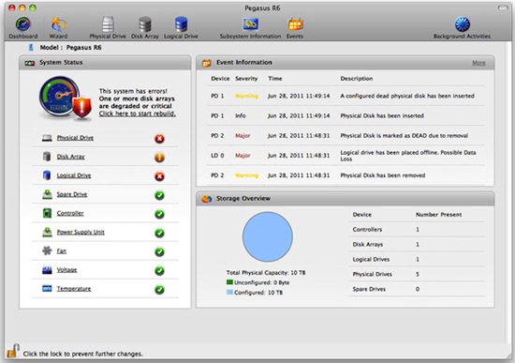Click the green Unconfigured legend swatch
This screenshot has height=363, width=515.
(229, 282)
